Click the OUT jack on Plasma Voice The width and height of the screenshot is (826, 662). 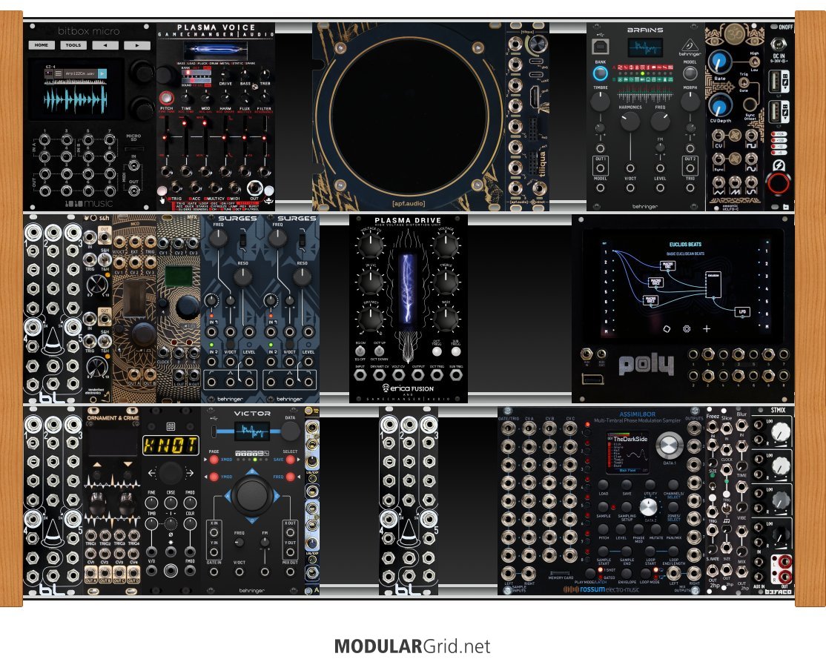pos(255,188)
